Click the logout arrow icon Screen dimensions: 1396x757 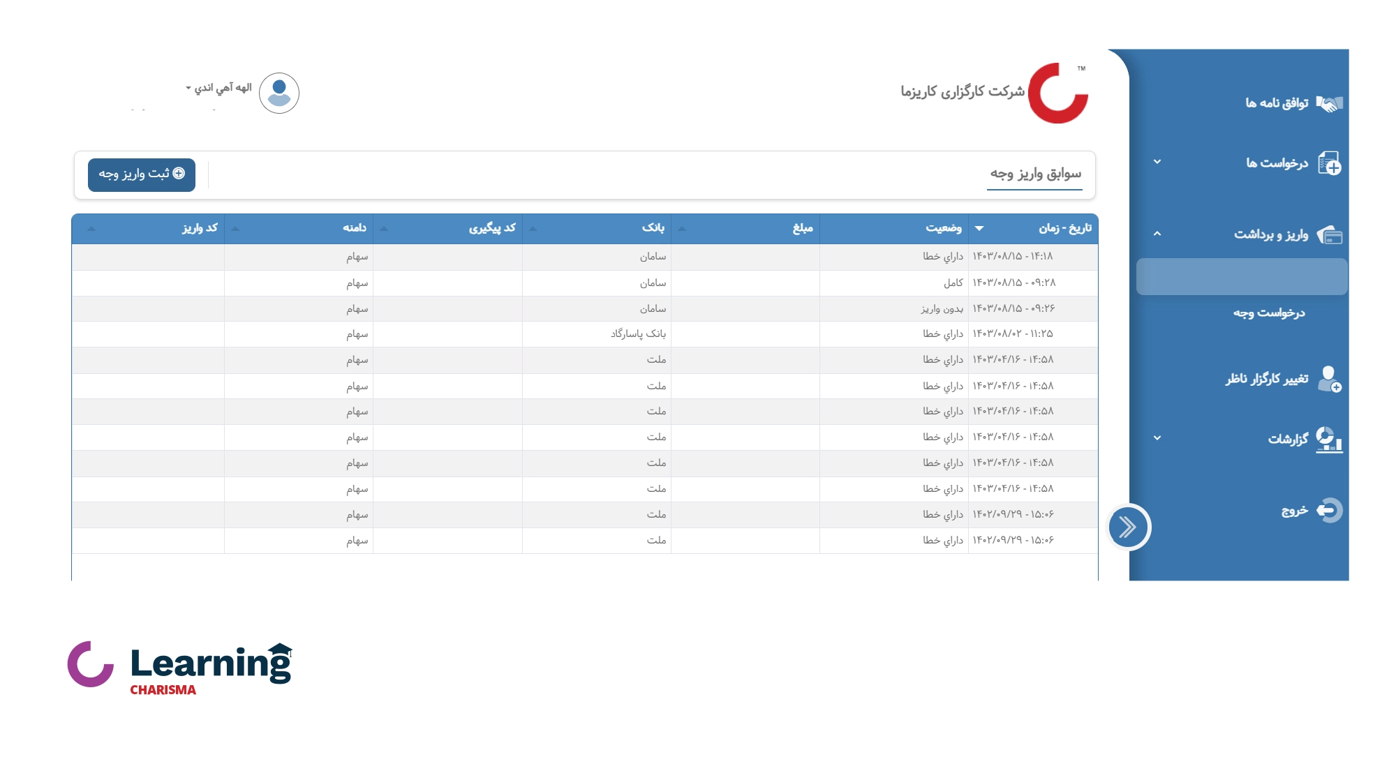(x=1330, y=511)
